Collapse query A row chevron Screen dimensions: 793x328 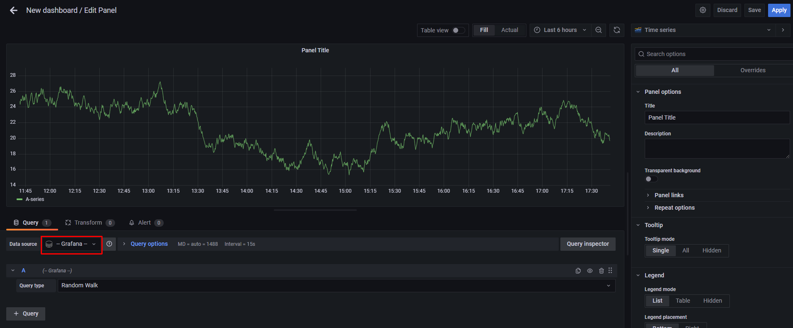point(13,271)
